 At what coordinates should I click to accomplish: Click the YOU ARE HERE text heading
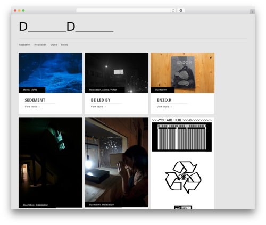coord(182,120)
